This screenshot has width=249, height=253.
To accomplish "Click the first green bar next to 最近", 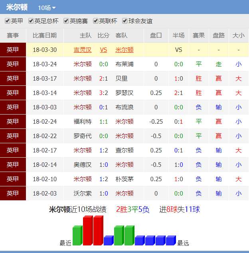I will pyautogui.click(x=77, y=235).
